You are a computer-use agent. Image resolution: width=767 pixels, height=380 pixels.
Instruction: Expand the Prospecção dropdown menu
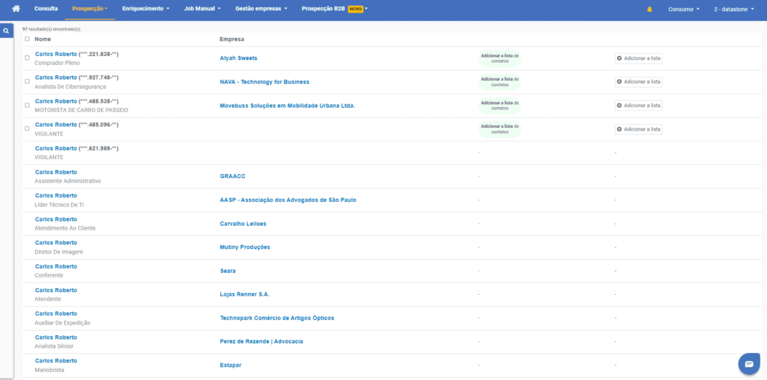(90, 9)
